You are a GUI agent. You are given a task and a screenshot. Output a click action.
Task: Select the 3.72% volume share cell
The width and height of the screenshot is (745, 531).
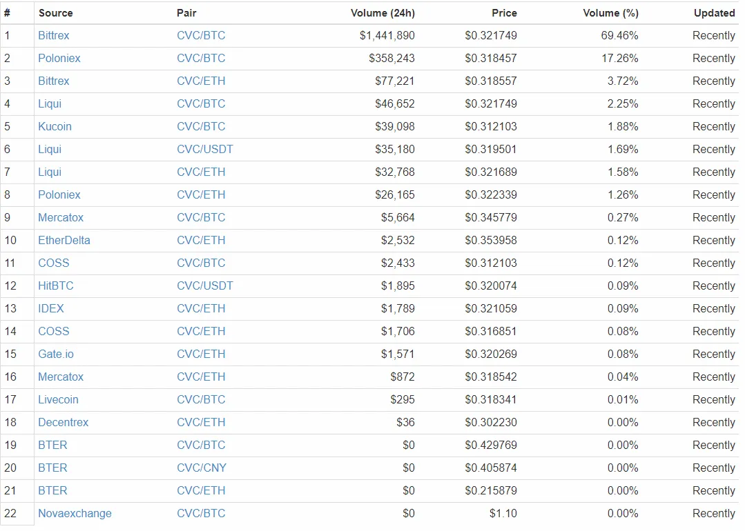click(622, 81)
